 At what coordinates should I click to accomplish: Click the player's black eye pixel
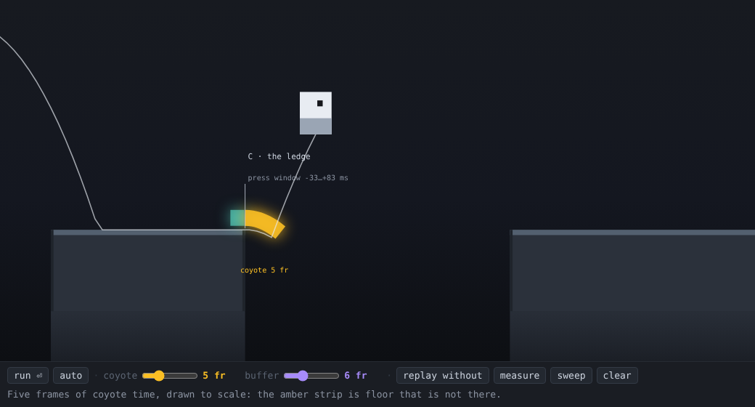[x=319, y=103]
